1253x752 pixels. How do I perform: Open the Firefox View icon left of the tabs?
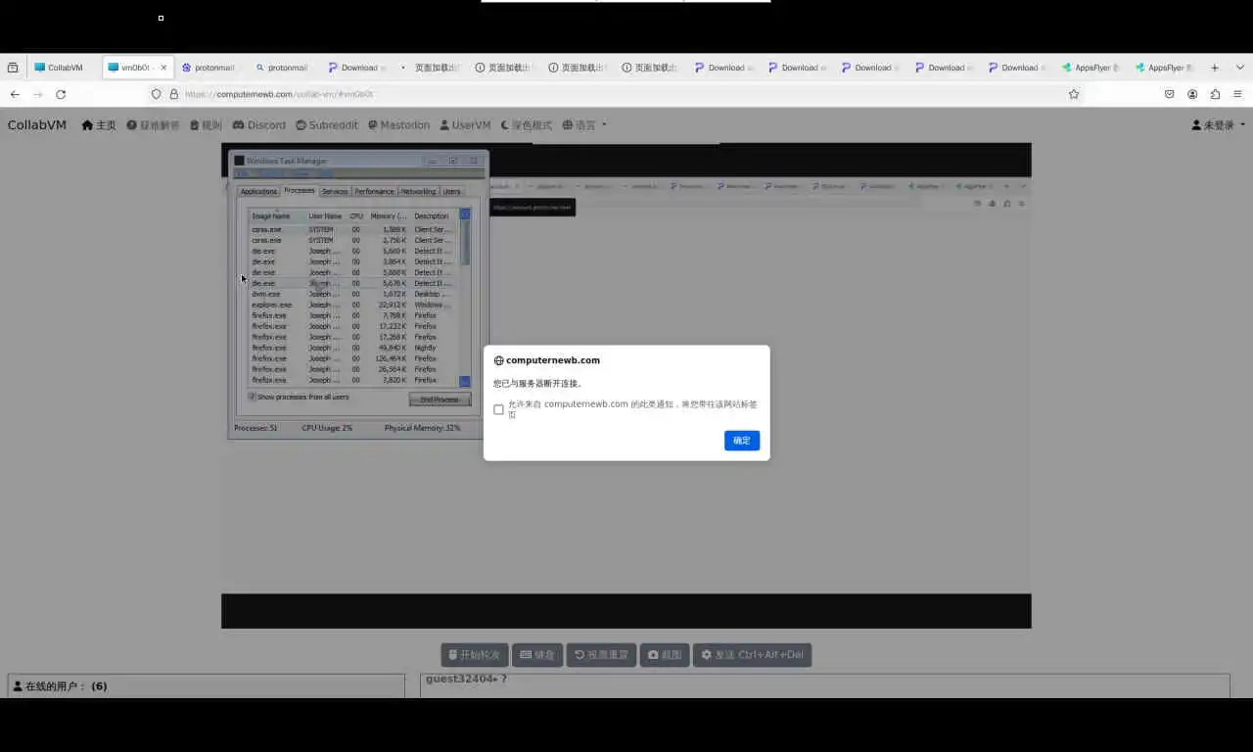click(13, 68)
